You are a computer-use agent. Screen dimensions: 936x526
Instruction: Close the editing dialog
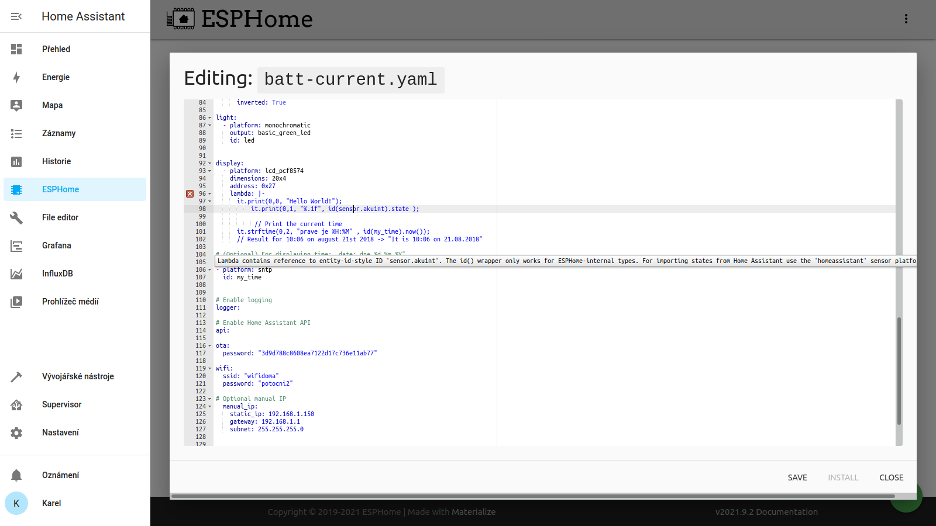(x=891, y=477)
